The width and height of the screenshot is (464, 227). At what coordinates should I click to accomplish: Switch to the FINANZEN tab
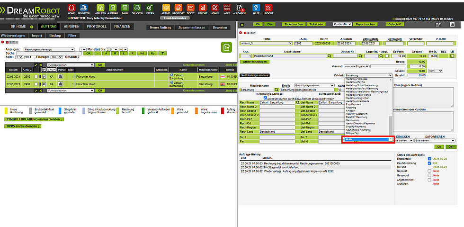point(122,27)
